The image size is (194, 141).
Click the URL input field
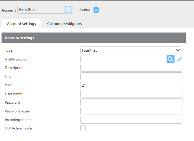tap(131, 76)
